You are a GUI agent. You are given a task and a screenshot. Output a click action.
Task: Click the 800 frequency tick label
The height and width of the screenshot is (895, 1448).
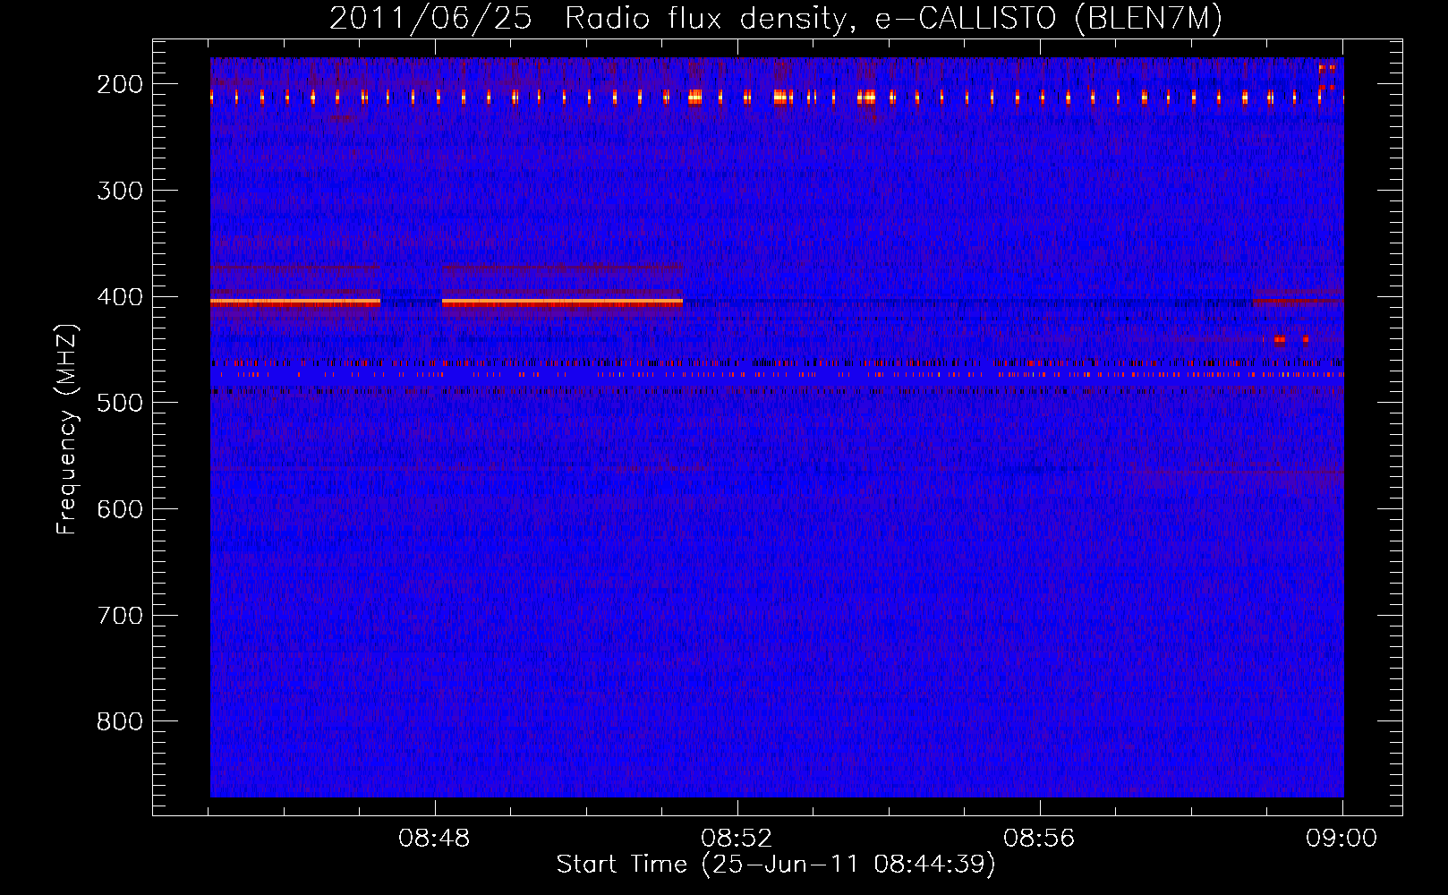pos(120,721)
